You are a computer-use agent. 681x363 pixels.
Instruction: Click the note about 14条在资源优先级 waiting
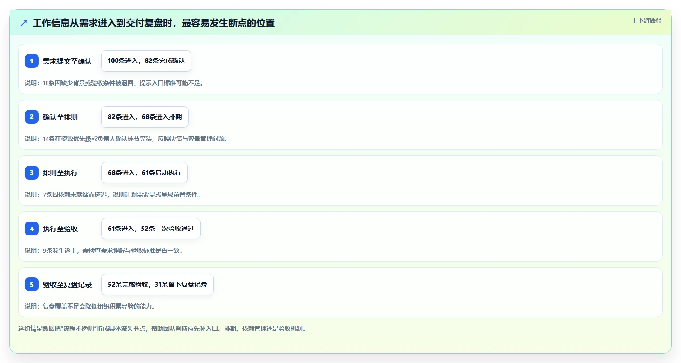click(x=126, y=139)
